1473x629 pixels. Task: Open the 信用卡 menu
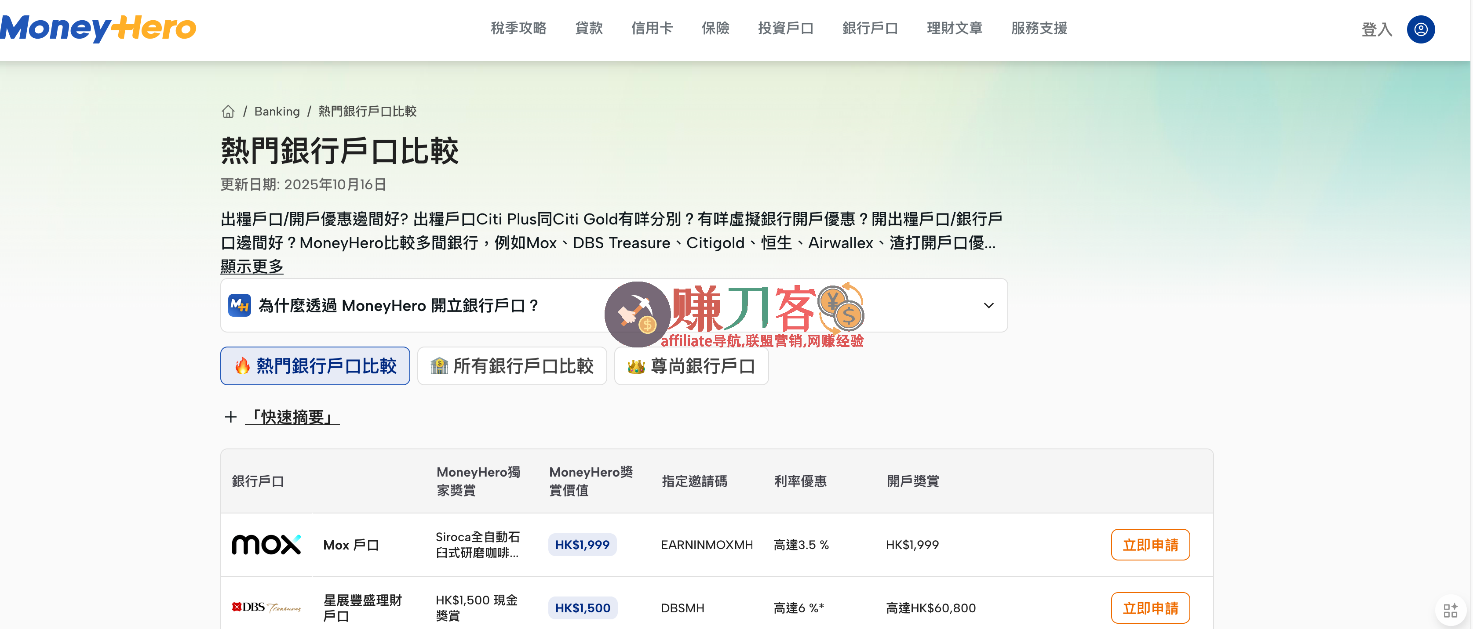click(x=652, y=28)
